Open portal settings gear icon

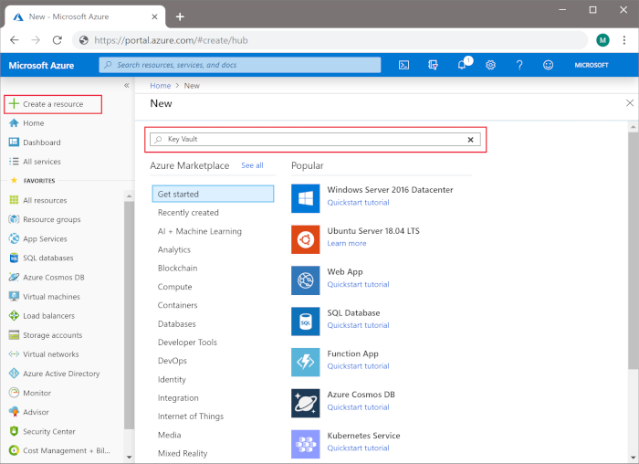coord(490,65)
